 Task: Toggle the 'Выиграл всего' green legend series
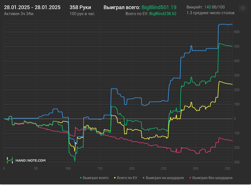click(x=94, y=178)
